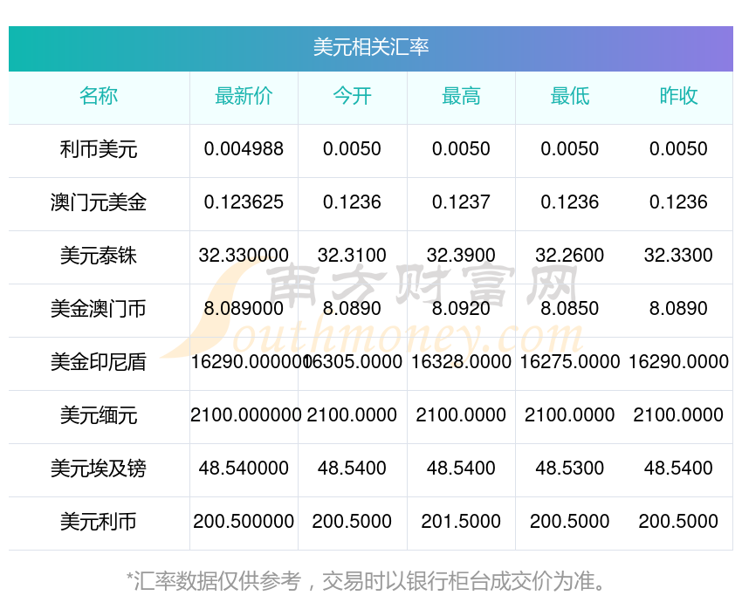
Task: Click 澳门元美金 high value 0.1237
Action: coord(461,202)
